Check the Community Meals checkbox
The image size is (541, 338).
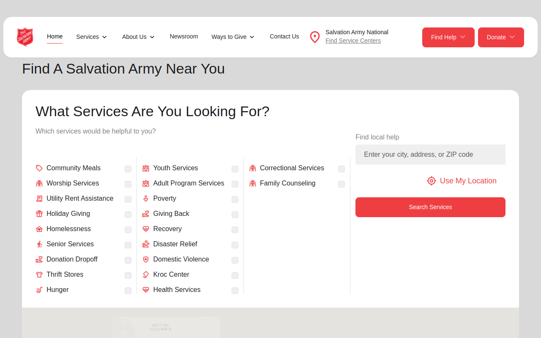128,169
